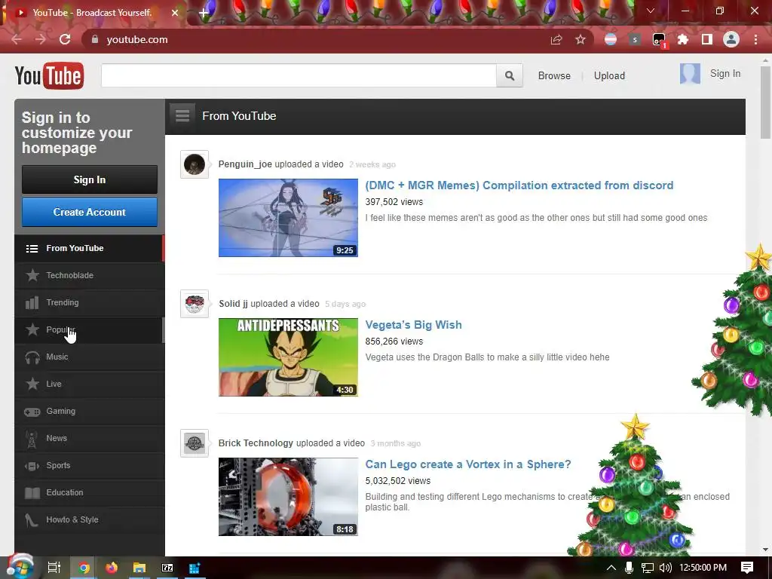Open the guide hamburger menu icon
This screenshot has width=772, height=579.
pyautogui.click(x=182, y=115)
